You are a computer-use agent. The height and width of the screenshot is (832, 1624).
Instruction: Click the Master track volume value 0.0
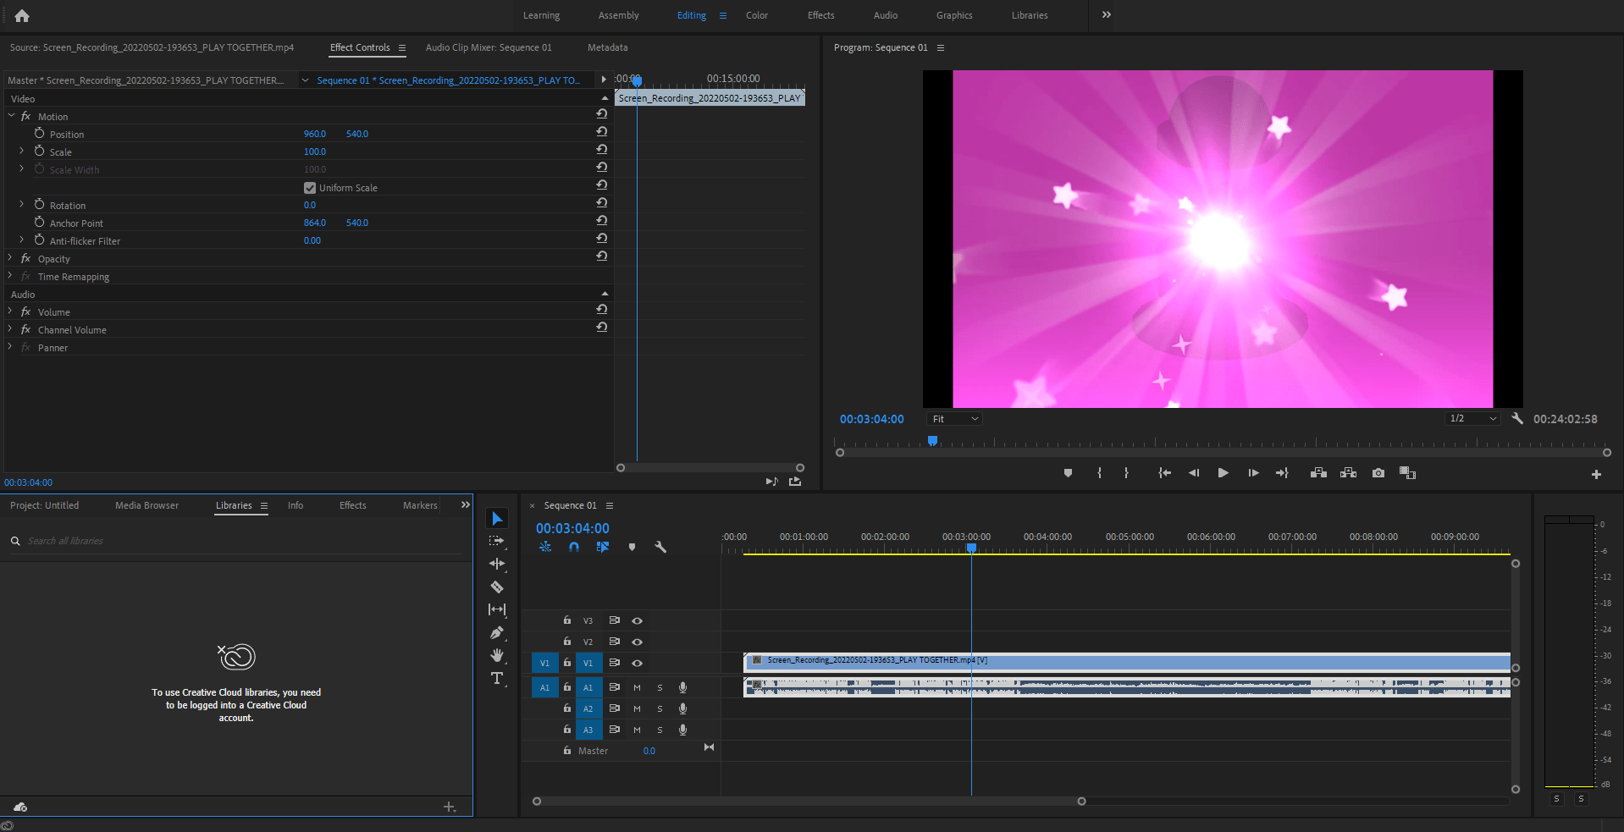pyautogui.click(x=649, y=751)
